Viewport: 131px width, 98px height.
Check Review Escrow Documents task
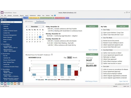click(x=102, y=41)
